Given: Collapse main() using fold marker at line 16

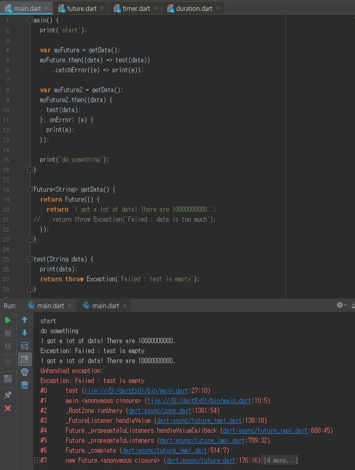Looking at the screenshot, I should pyautogui.click(x=30, y=170).
